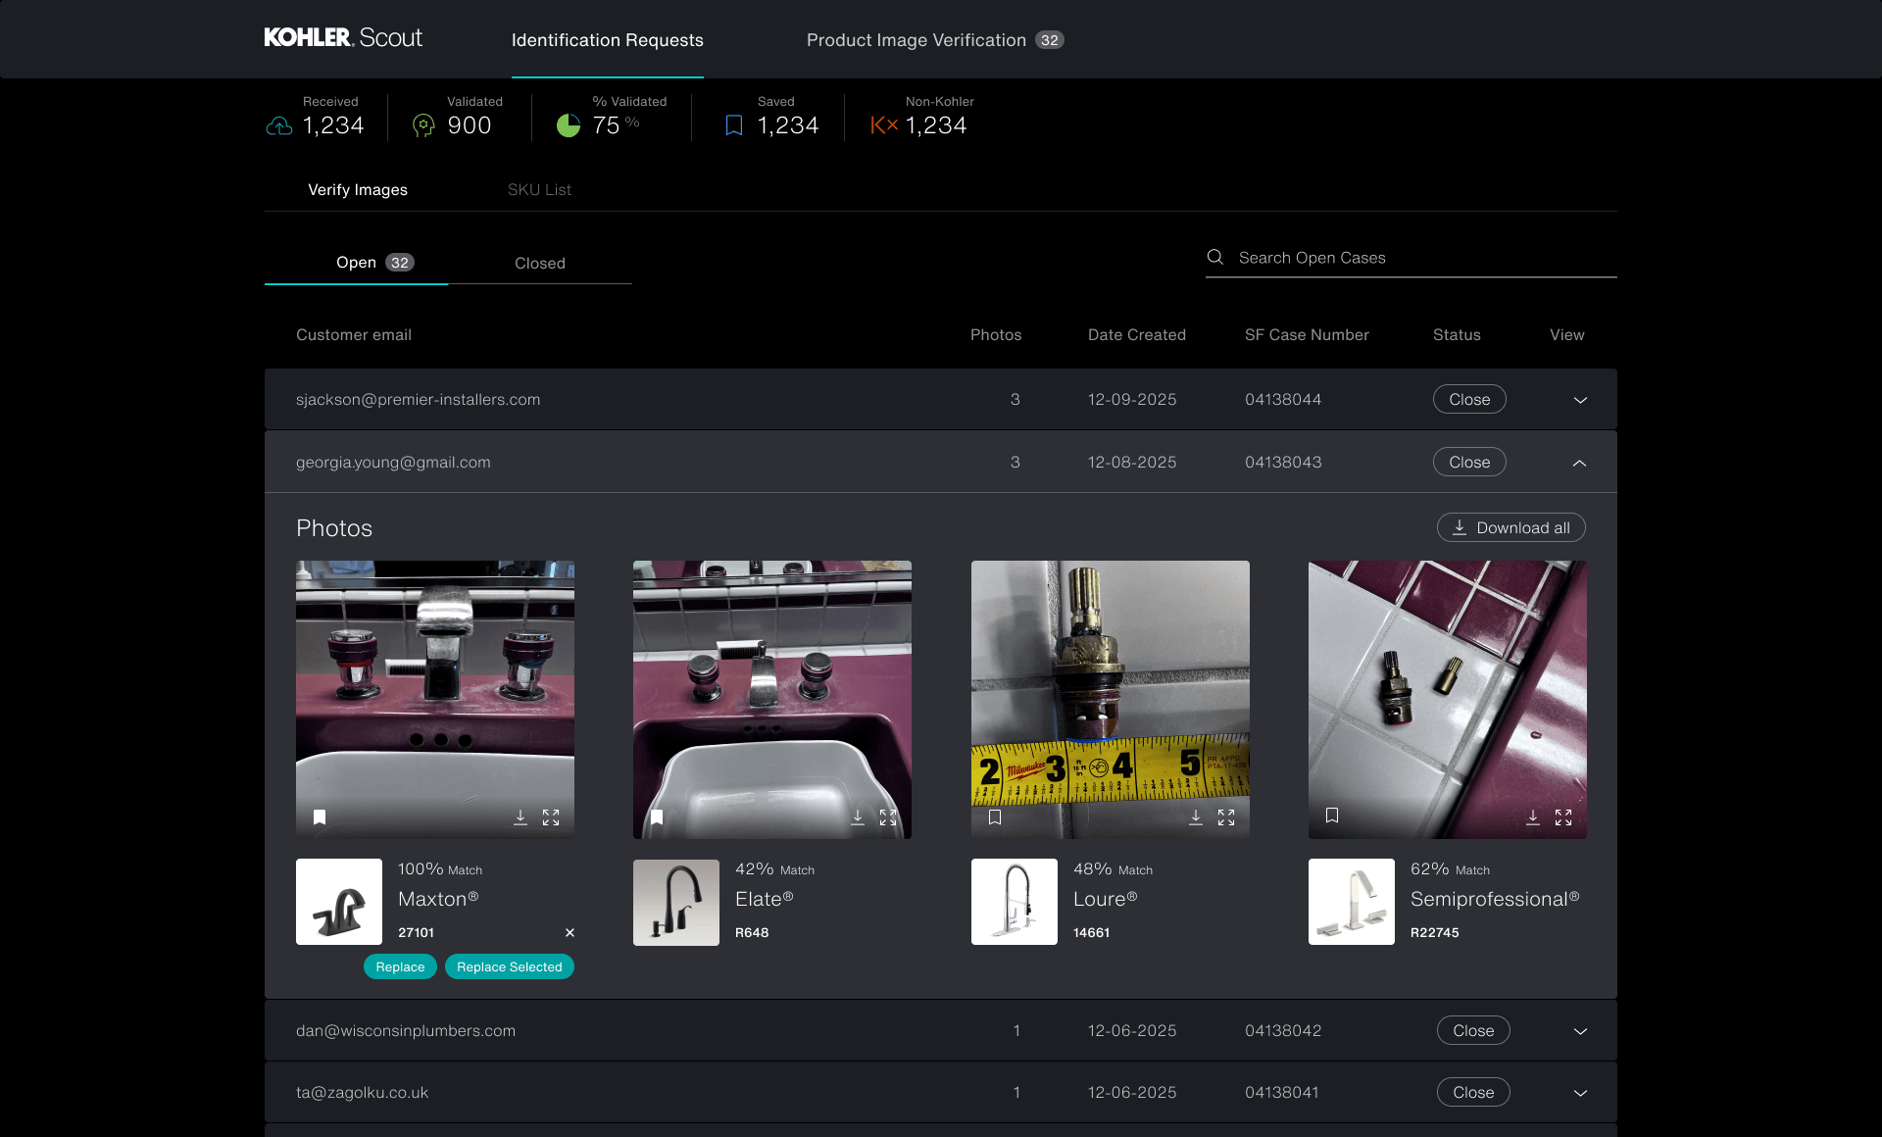
Task: Expand the sjackson@premier-installers.com case row
Action: click(1580, 400)
